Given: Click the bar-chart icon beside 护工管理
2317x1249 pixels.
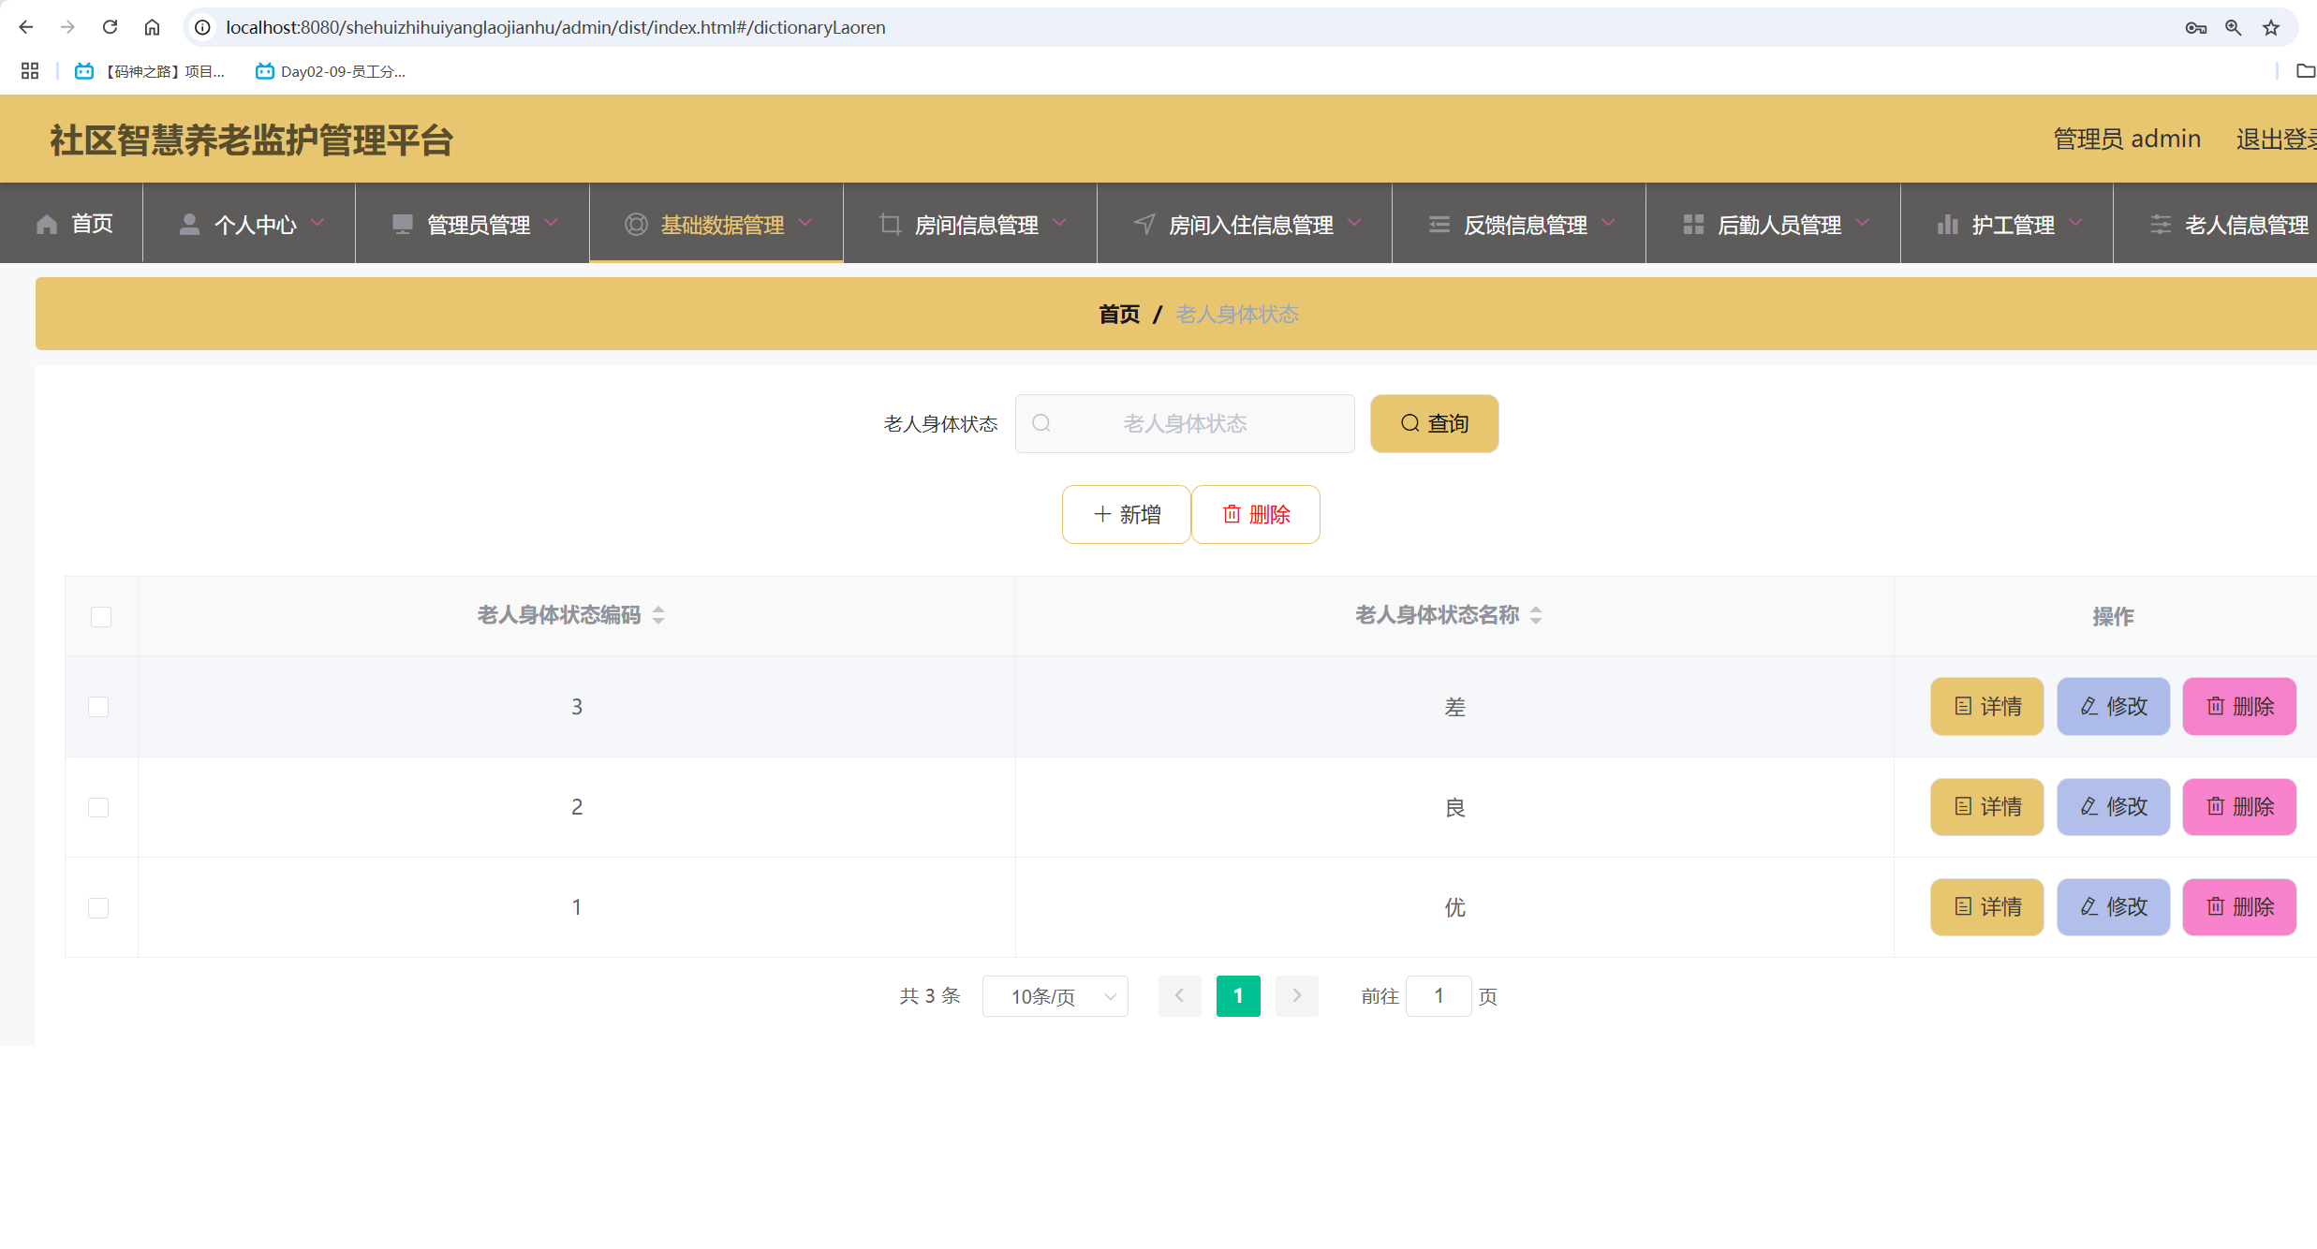Looking at the screenshot, I should [1948, 224].
